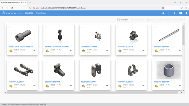
Task: Expand details chevron on 60292001.SLDPRT card
Action: 34,86
